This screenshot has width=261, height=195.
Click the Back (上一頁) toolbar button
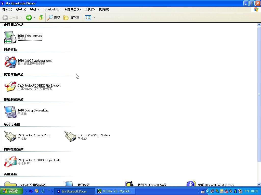[10, 18]
